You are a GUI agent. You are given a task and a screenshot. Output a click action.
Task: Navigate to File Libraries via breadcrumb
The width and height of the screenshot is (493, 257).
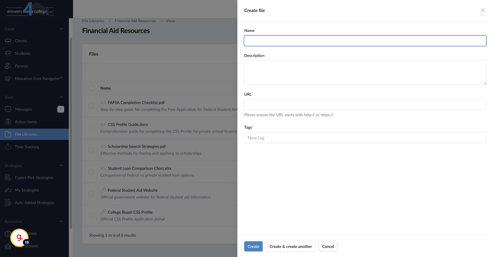coord(93,21)
